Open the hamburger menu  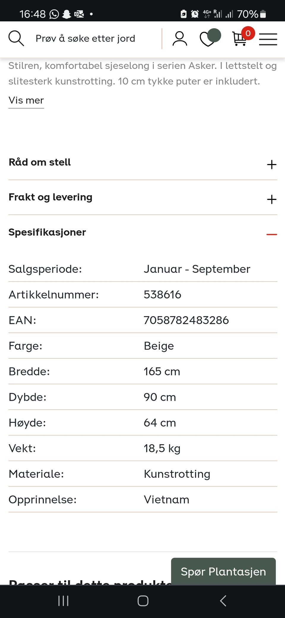(268, 39)
